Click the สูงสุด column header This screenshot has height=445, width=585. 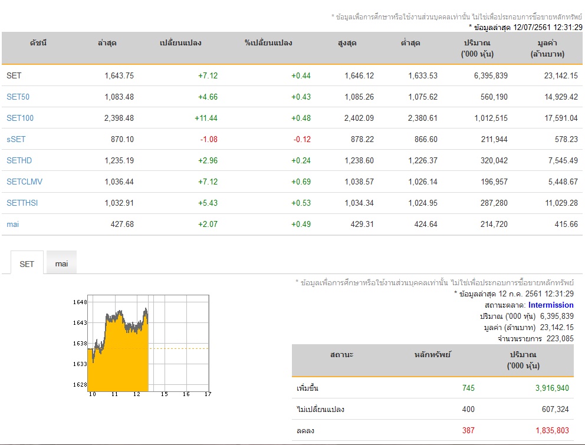point(347,43)
